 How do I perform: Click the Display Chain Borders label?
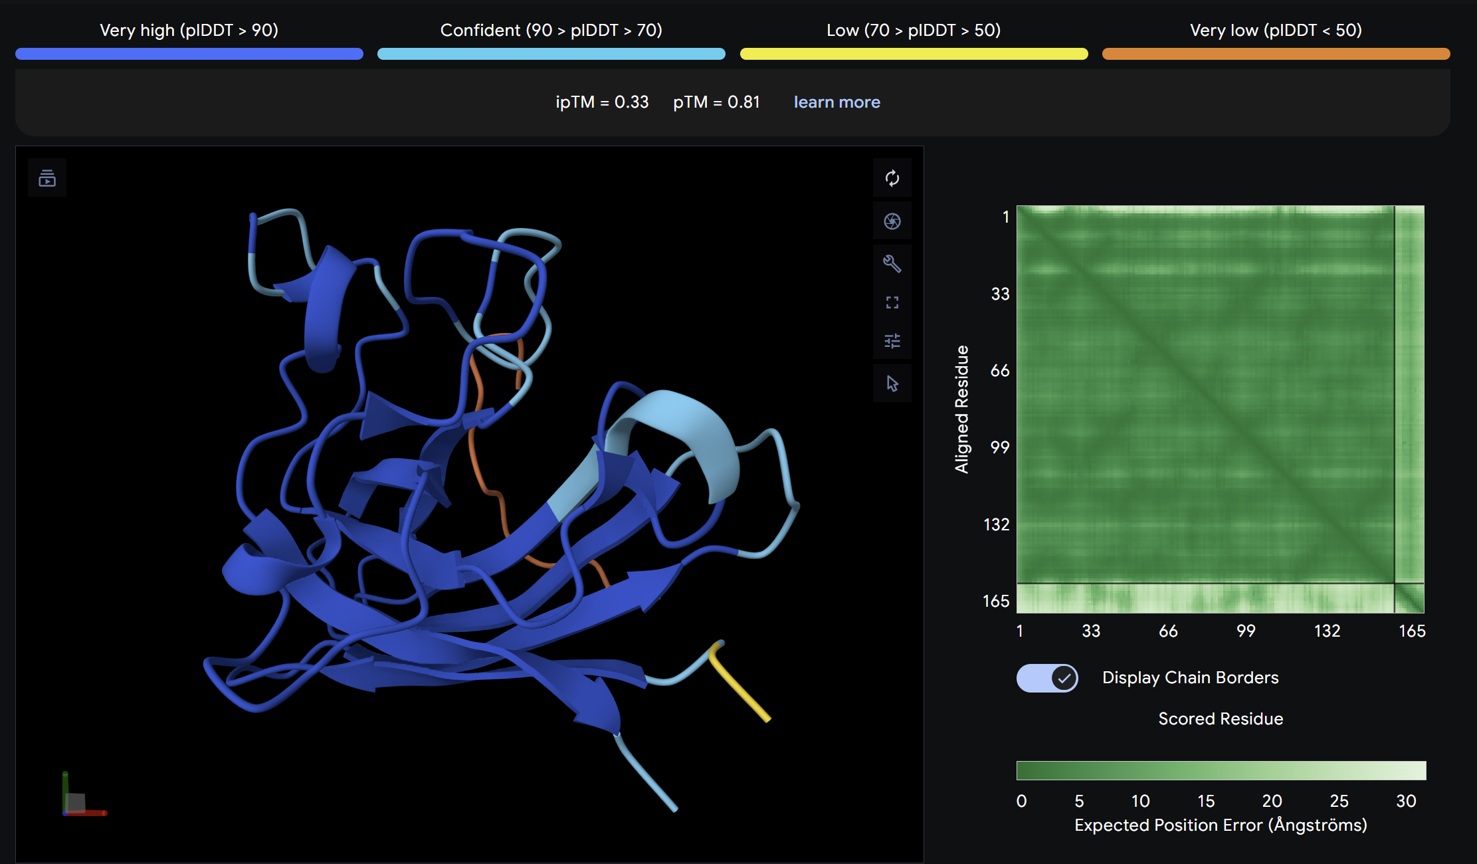point(1190,677)
